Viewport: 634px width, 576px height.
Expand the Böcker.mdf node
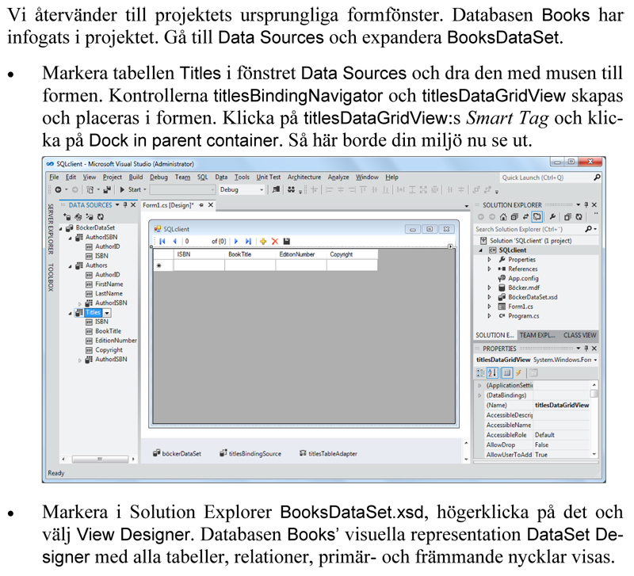[491, 288]
